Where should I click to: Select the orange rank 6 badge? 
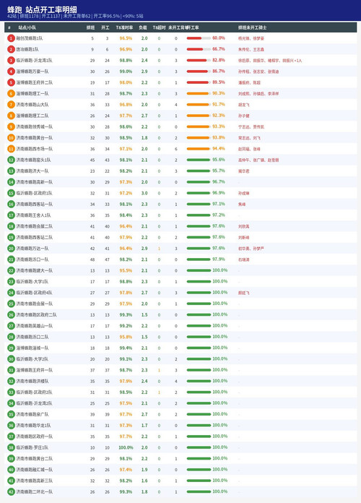[12, 94]
